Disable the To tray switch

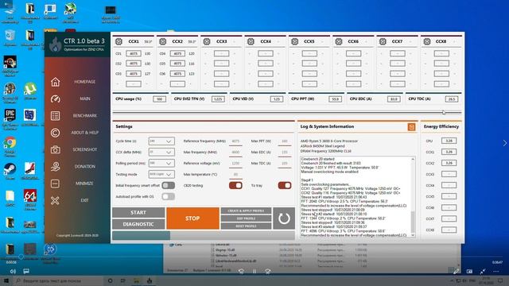tap(285, 185)
